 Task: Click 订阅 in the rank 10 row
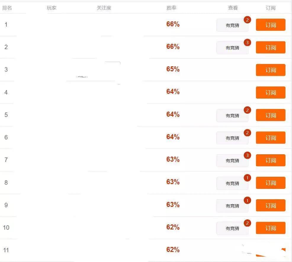[270, 228]
